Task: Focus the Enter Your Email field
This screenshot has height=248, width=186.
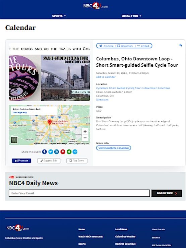Action: 79,193
